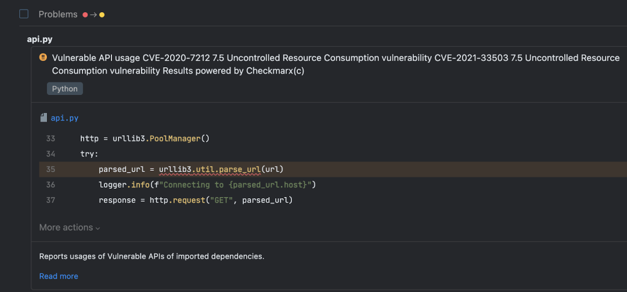Click the logger.info Connecting to line

(x=207, y=185)
